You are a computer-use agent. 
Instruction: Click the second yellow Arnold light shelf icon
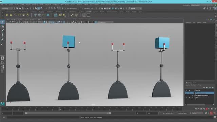(11, 15)
